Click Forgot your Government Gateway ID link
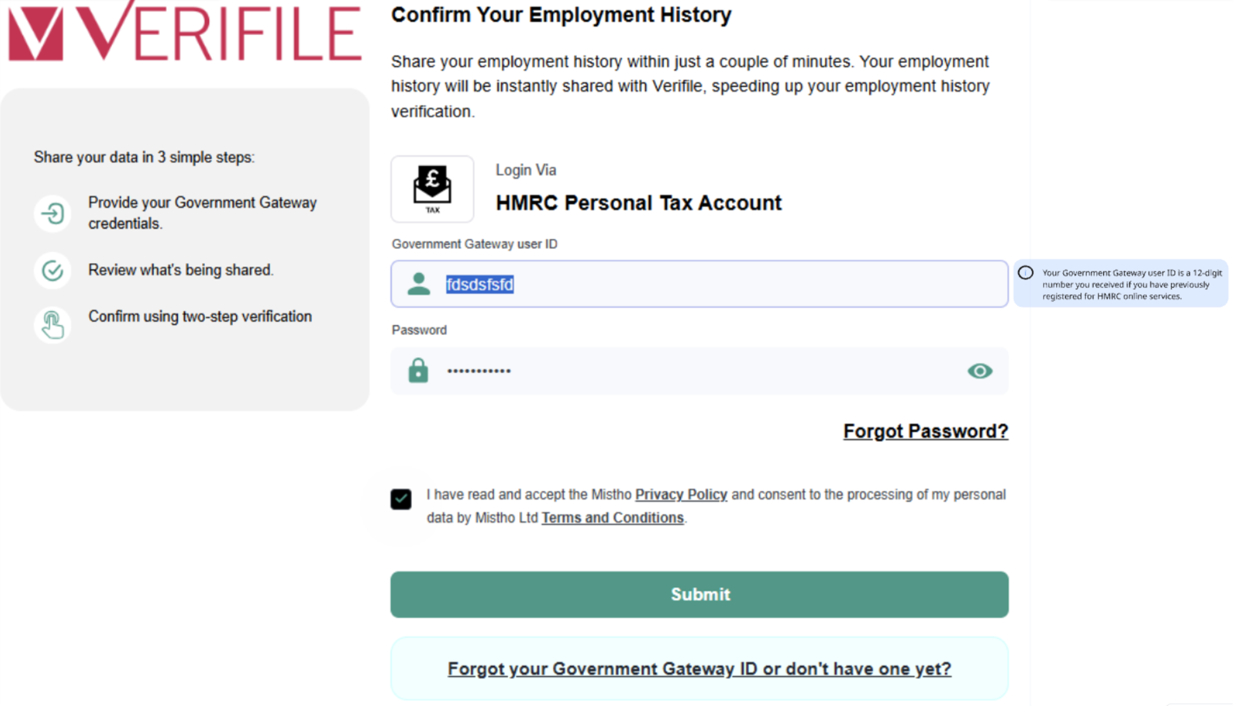Screen dimensions: 1233x706 699,669
